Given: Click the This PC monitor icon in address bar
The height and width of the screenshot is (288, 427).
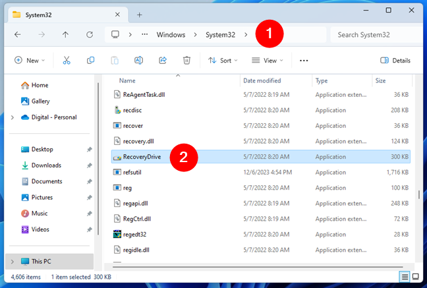Looking at the screenshot, I should pyautogui.click(x=115, y=34).
